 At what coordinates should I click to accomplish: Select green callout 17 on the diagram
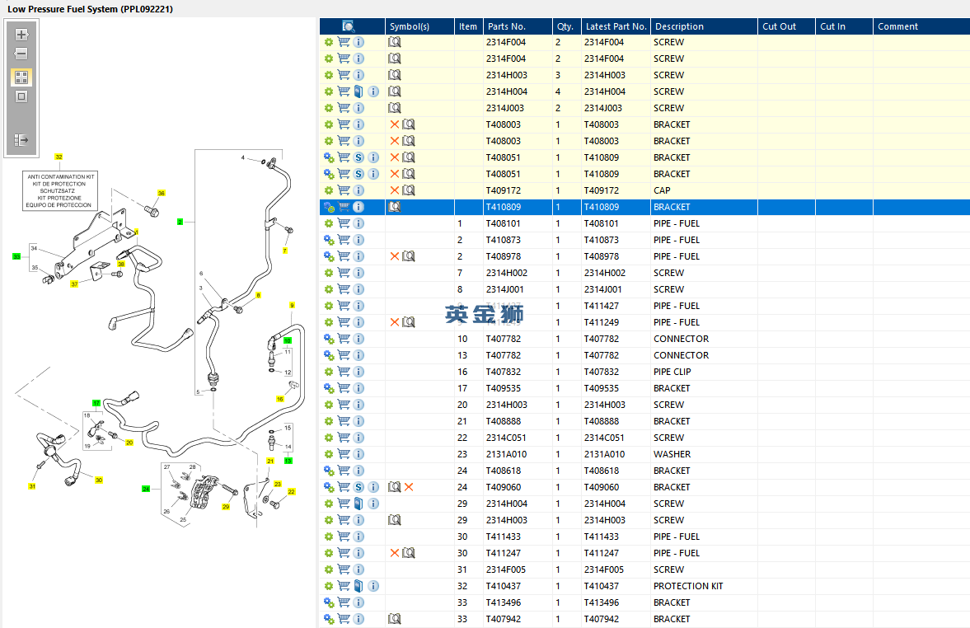point(96,403)
